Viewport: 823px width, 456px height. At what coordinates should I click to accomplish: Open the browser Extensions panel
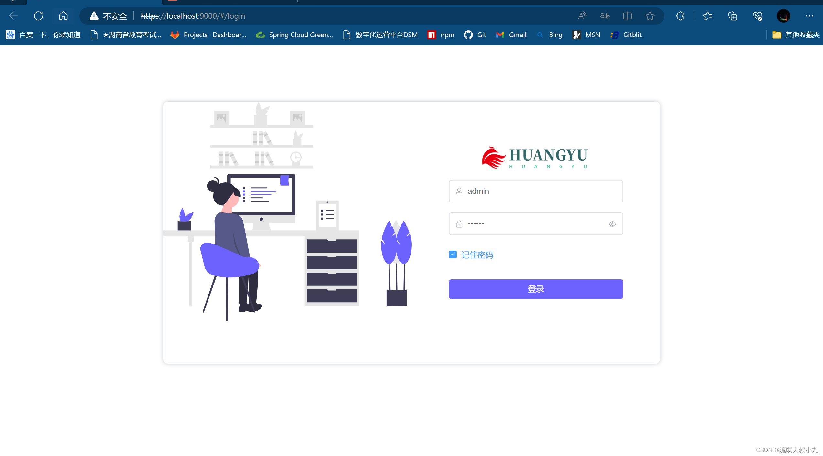(680, 16)
